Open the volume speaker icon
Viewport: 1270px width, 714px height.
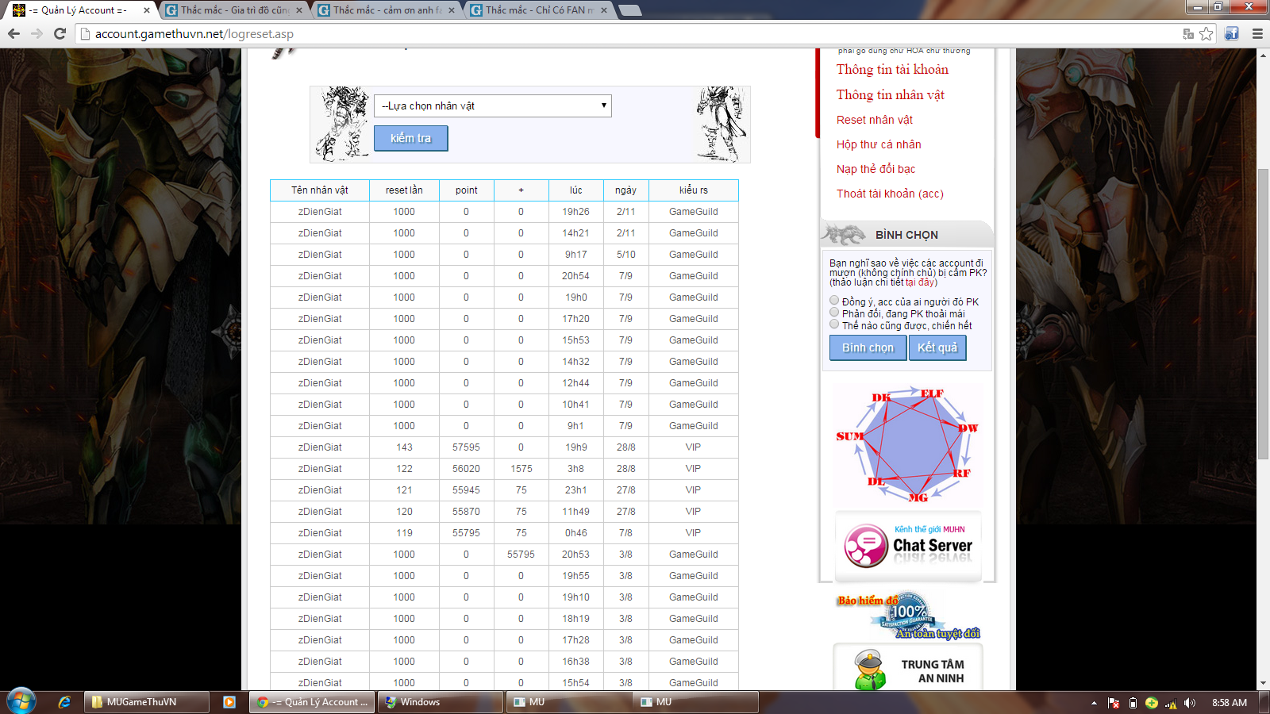1189,703
